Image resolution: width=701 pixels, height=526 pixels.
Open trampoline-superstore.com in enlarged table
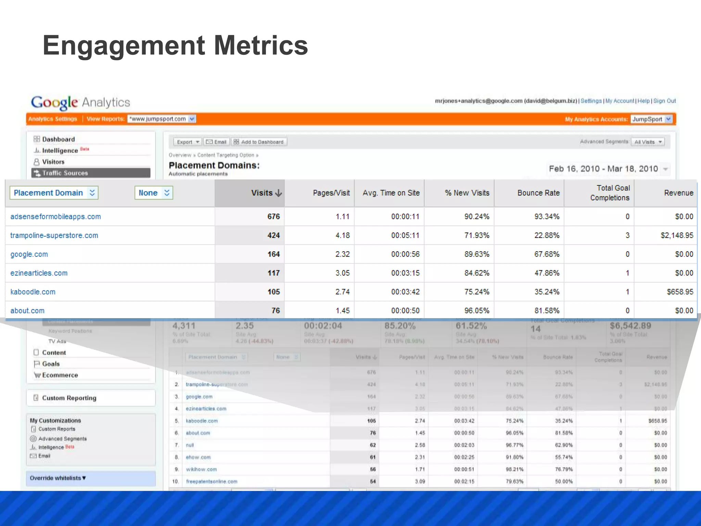[54, 235]
